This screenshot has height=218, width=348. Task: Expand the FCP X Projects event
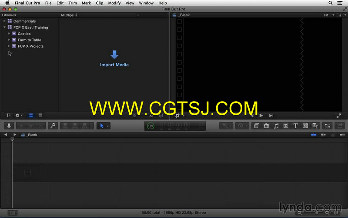[x=9, y=46]
